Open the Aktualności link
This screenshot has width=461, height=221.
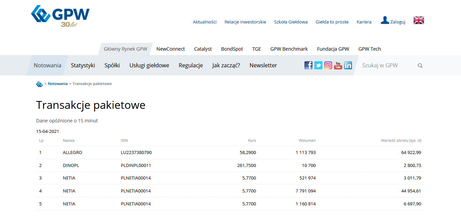coord(205,22)
